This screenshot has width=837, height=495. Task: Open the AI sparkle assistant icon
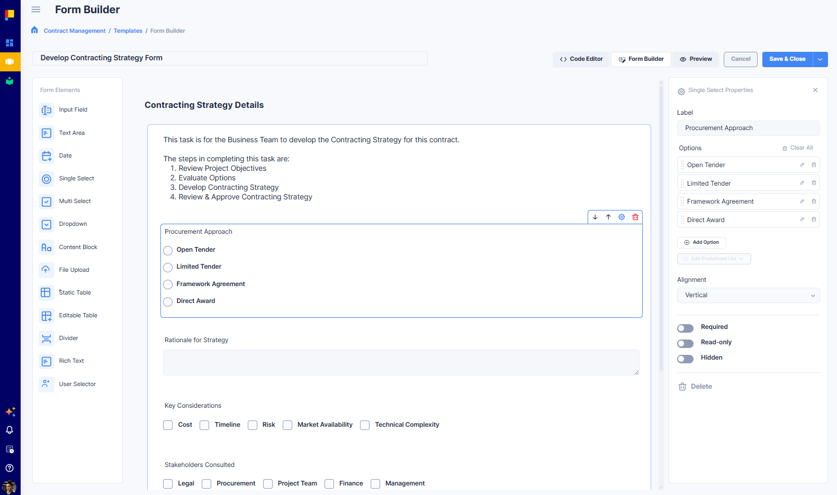10,411
